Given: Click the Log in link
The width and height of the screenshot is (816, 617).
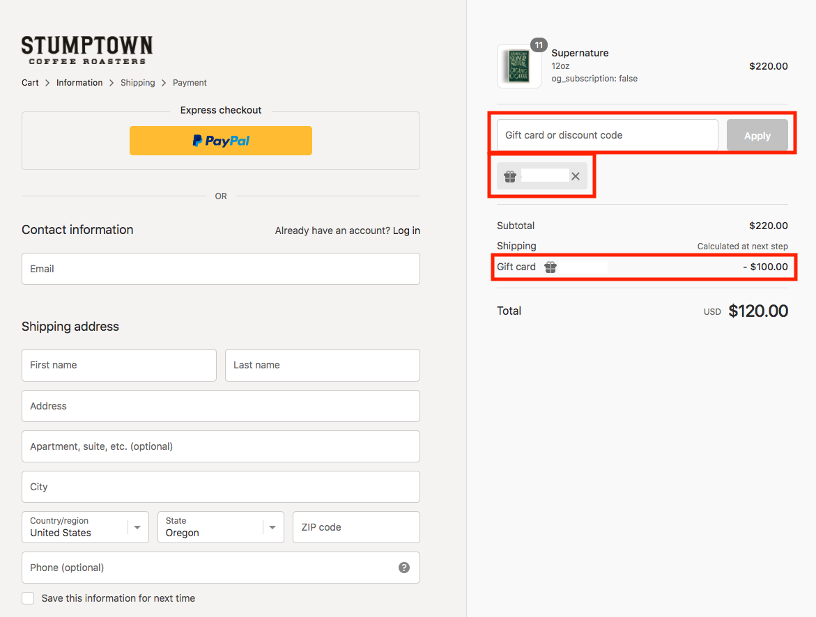Looking at the screenshot, I should coord(406,231).
